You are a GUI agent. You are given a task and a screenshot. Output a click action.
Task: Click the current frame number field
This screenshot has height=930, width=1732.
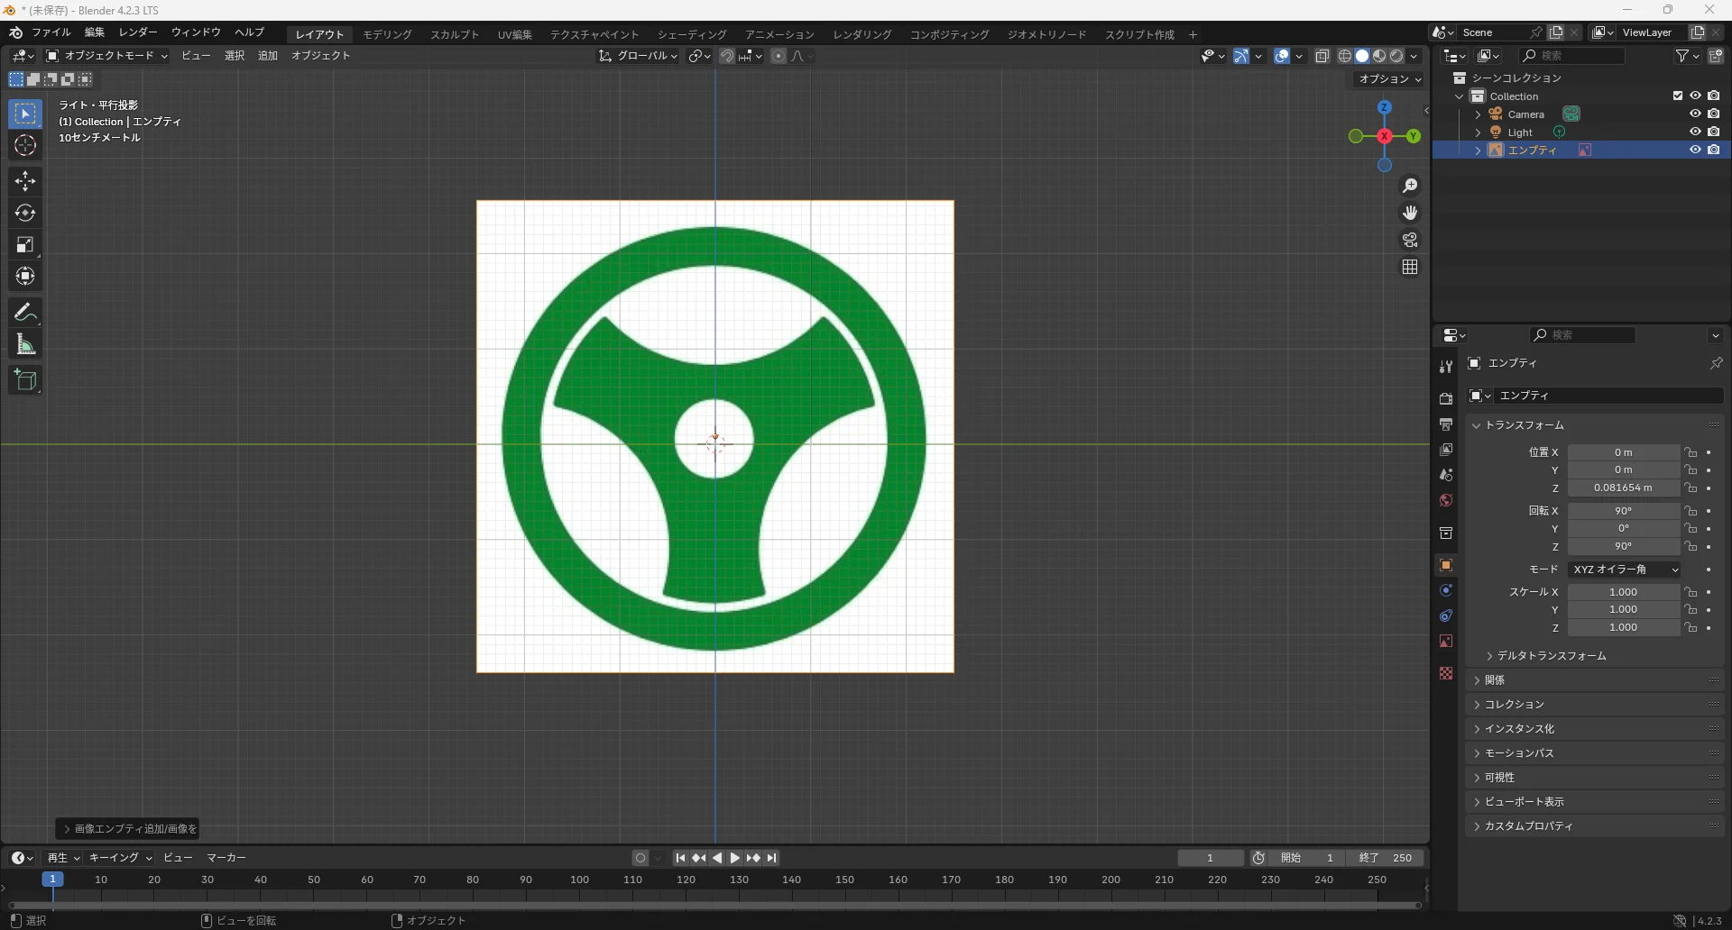[1211, 858]
